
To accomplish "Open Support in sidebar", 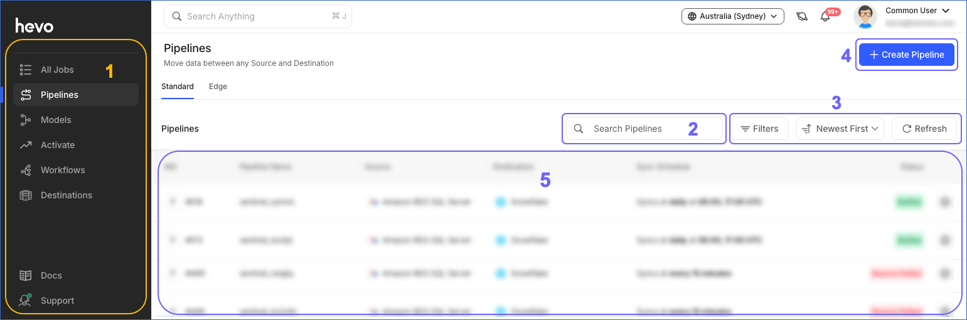I will [x=75, y=301].
